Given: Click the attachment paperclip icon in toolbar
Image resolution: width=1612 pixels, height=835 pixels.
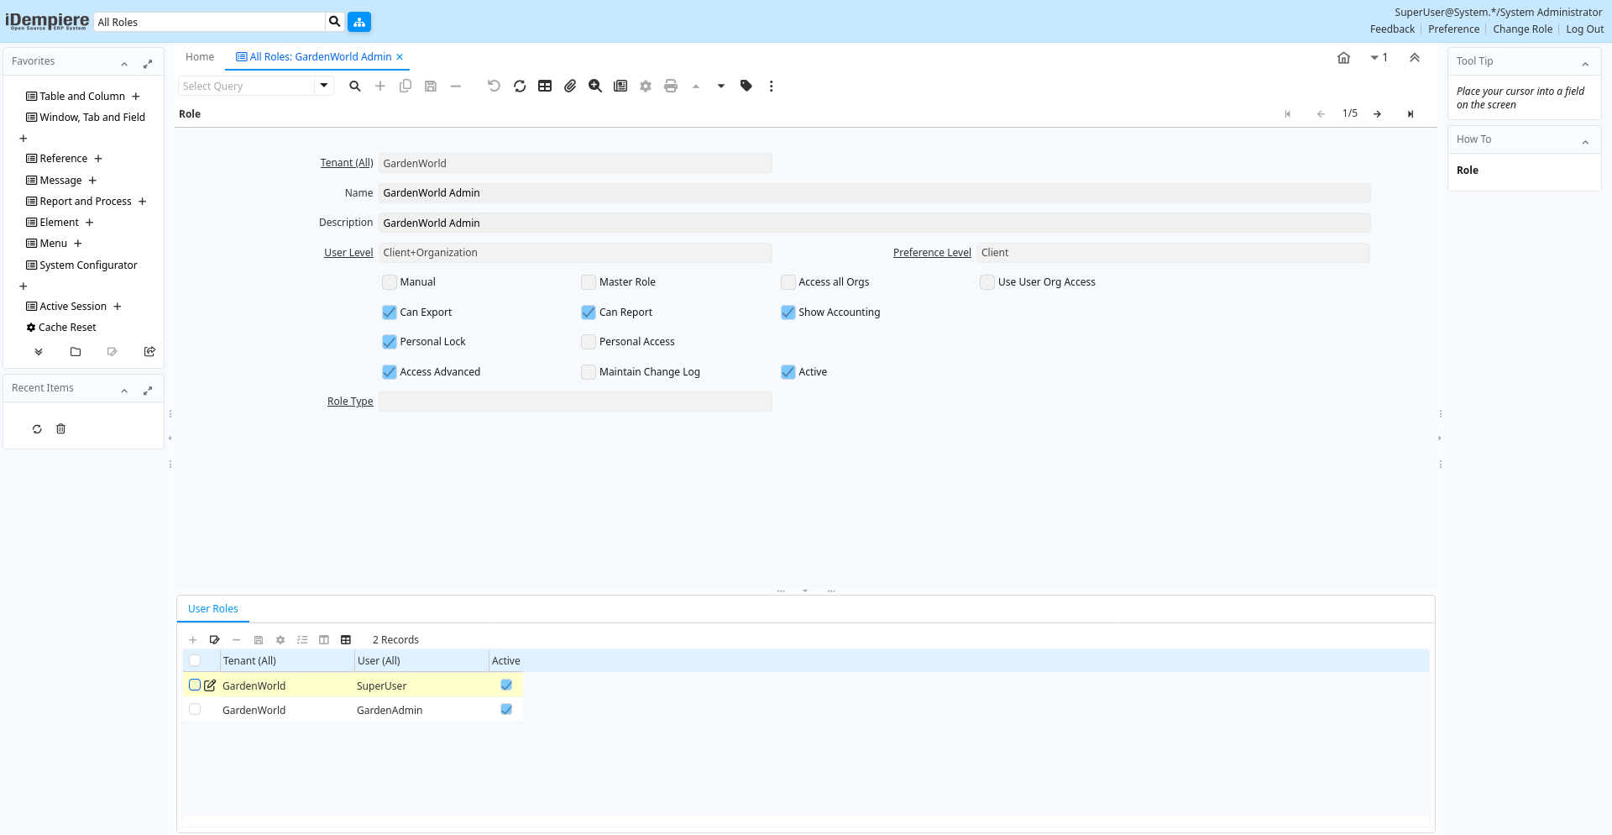Looking at the screenshot, I should (x=570, y=86).
